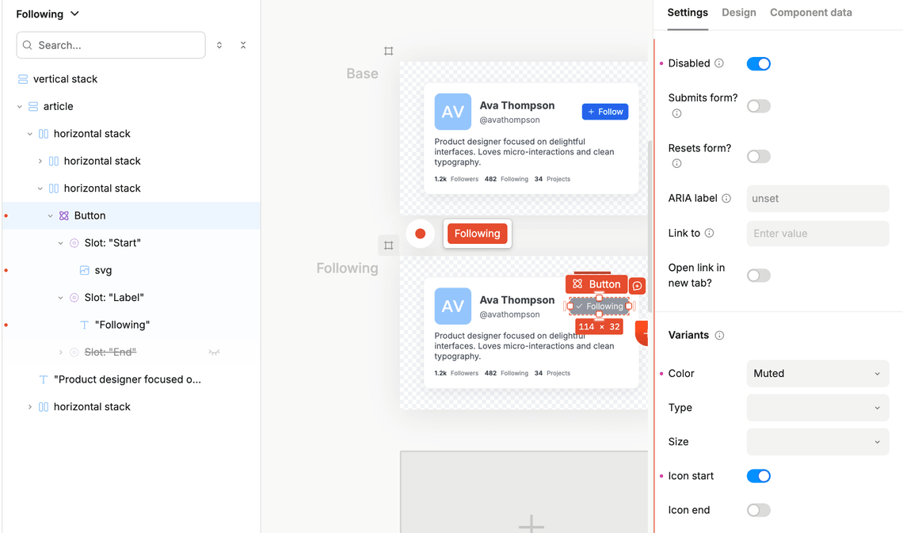This screenshot has height=533, width=903.
Task: Click the info icon next to Variants
Action: [x=719, y=336]
